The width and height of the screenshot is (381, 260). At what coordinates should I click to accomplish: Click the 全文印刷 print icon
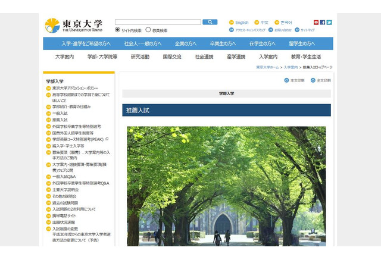point(313,80)
